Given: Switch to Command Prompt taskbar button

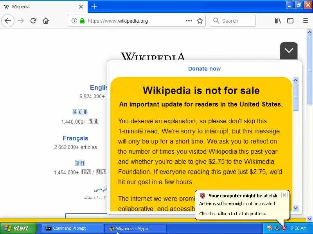Looking at the screenshot, I should (x=72, y=229).
